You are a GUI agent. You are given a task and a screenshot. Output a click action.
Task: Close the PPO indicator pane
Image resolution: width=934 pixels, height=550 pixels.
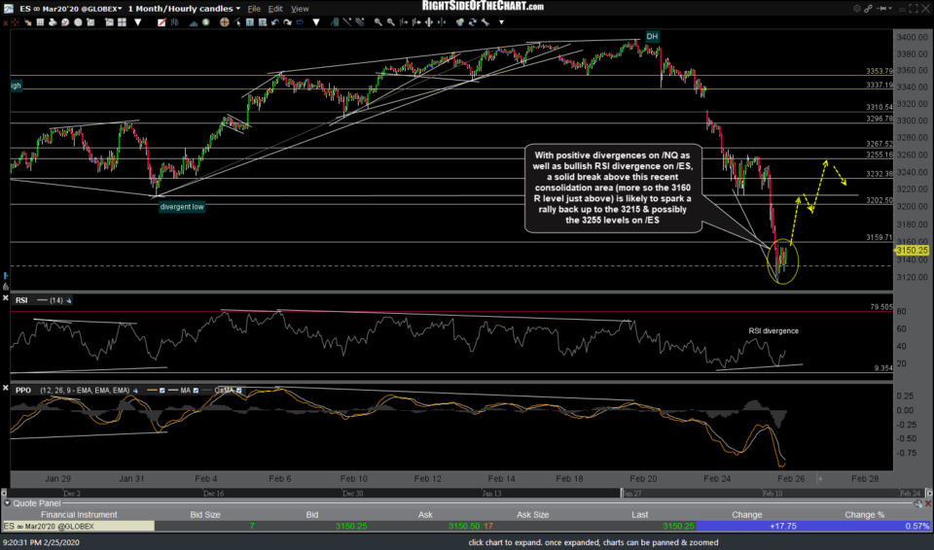(x=6, y=388)
